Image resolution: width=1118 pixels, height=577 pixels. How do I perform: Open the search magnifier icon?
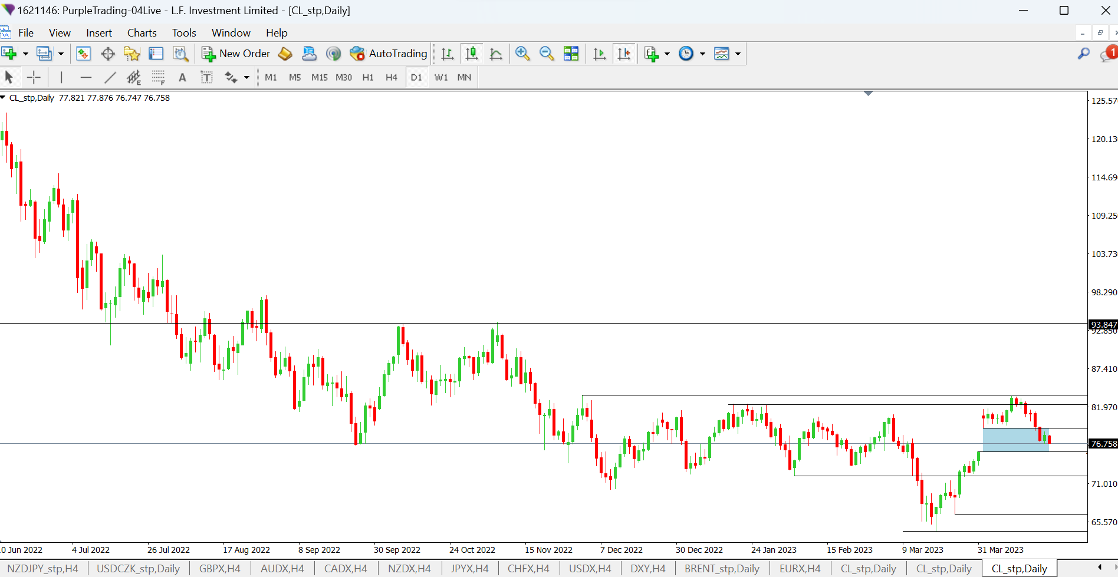[1083, 54]
